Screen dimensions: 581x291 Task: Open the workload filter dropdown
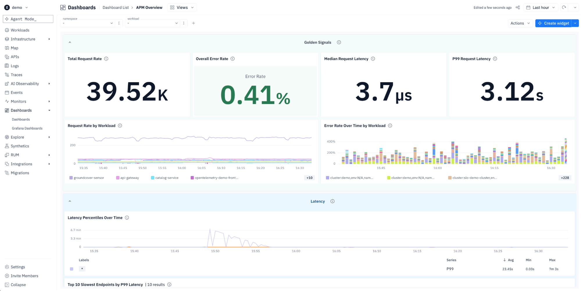[153, 23]
